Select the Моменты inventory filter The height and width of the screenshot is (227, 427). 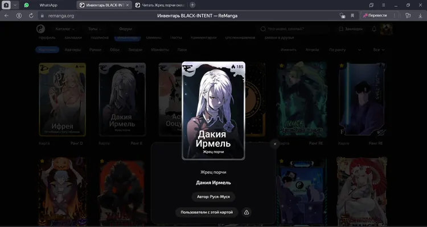(160, 50)
